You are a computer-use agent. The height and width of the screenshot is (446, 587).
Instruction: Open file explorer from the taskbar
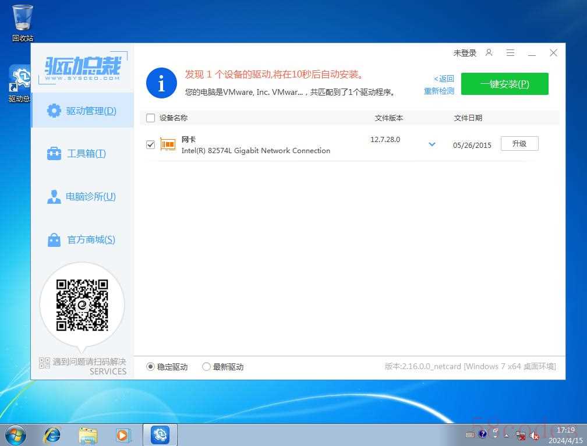tap(88, 434)
